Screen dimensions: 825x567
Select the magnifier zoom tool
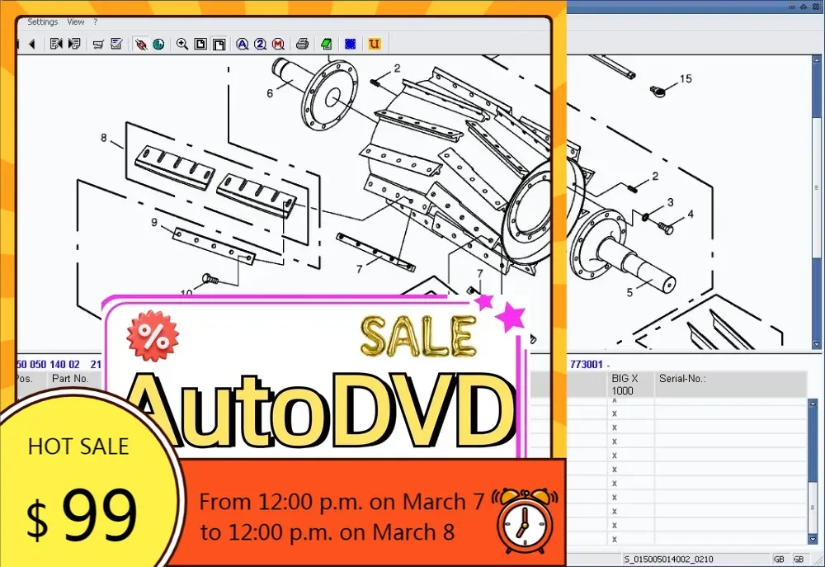tap(182, 45)
